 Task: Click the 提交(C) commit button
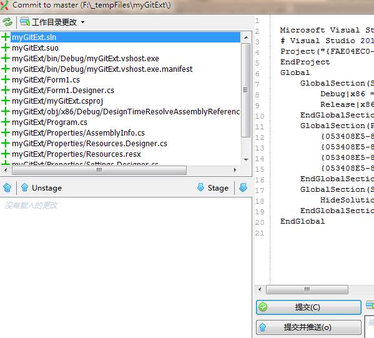pos(308,307)
